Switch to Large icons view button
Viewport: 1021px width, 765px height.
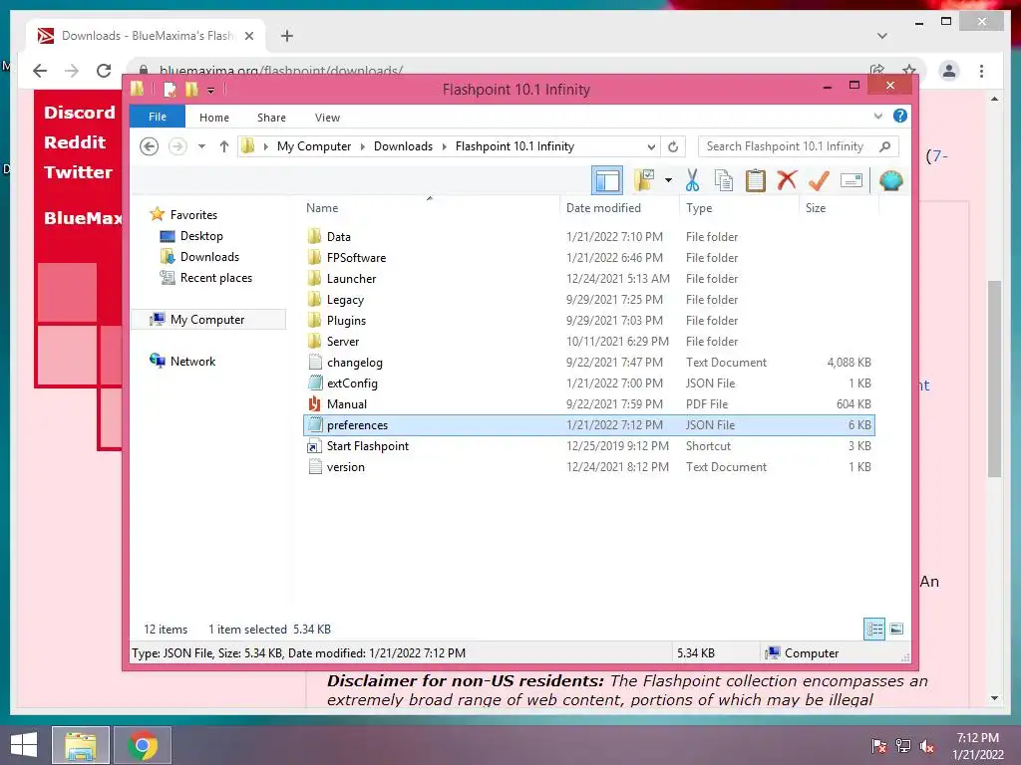(896, 629)
